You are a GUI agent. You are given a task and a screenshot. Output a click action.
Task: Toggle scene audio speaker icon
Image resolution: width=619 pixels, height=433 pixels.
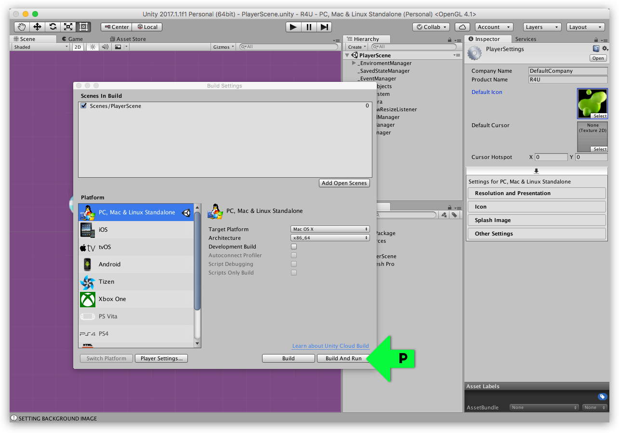point(105,47)
